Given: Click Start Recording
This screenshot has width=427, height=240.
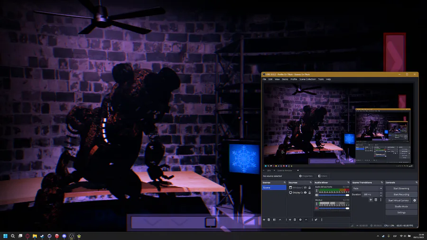Looking at the screenshot, I should 401,194.
